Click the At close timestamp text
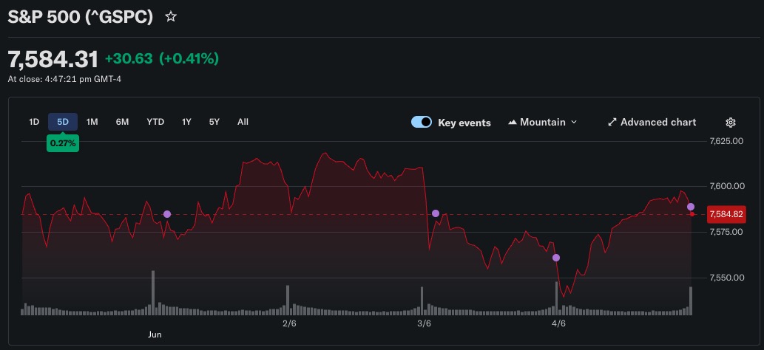The height and width of the screenshot is (350, 764). 64,79
